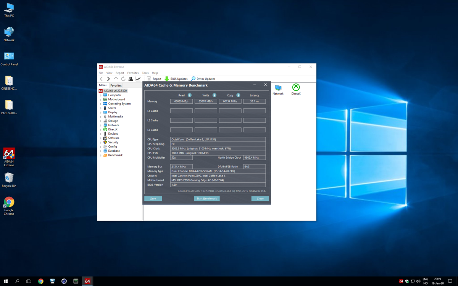The height and width of the screenshot is (286, 458).
Task: Click the Recycle Bin desktop icon
Action: coord(9,180)
